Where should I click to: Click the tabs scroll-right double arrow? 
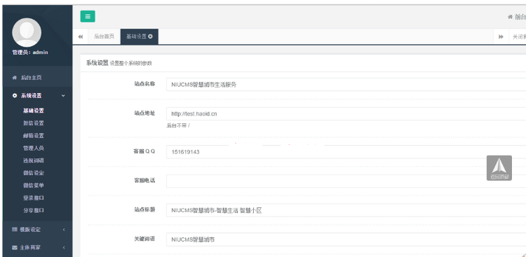(501, 36)
